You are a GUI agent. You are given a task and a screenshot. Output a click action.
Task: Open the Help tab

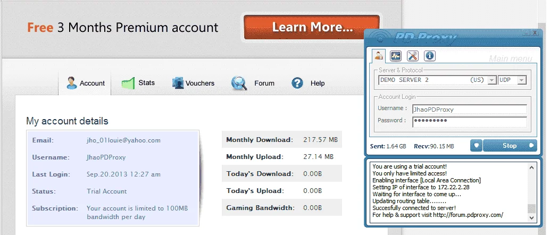[x=308, y=83]
